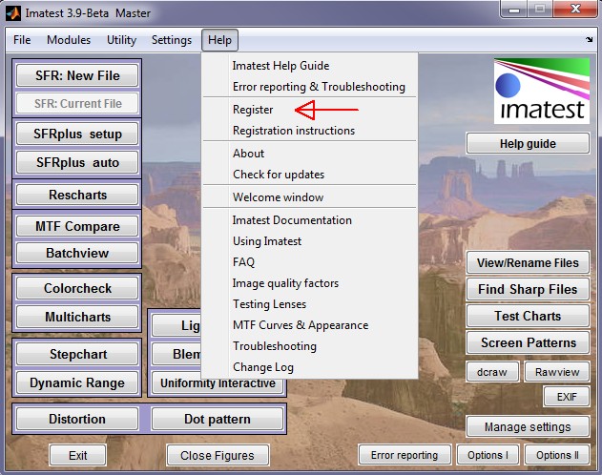The height and width of the screenshot is (475, 602).
Task: Open Options II
Action: [x=557, y=455]
